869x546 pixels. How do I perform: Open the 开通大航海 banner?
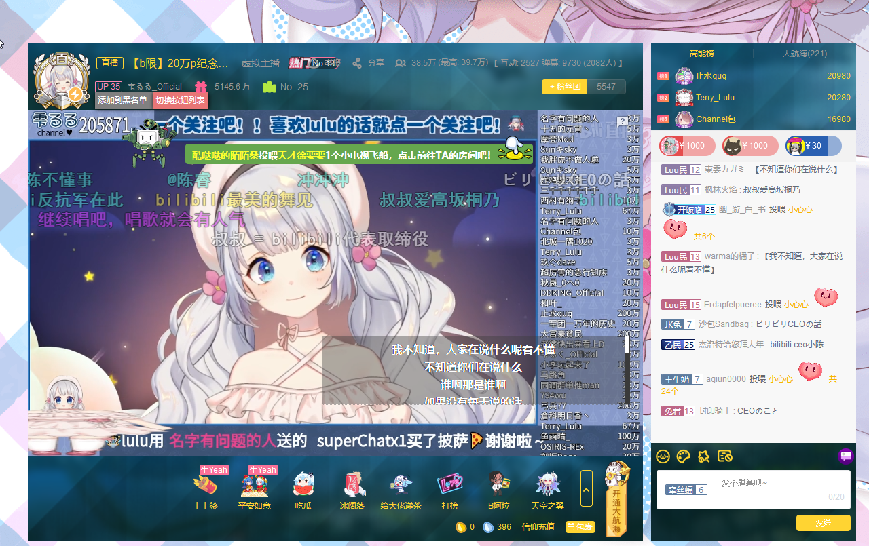coord(616,499)
